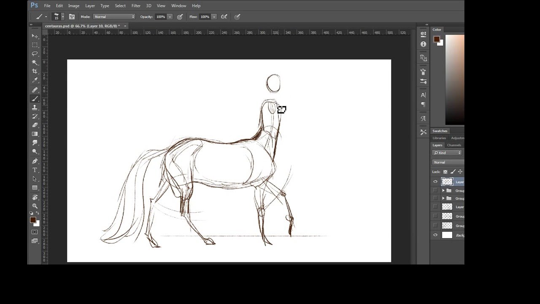Enable airbrush-style build-up effects
The width and height of the screenshot is (540, 304).
224,17
